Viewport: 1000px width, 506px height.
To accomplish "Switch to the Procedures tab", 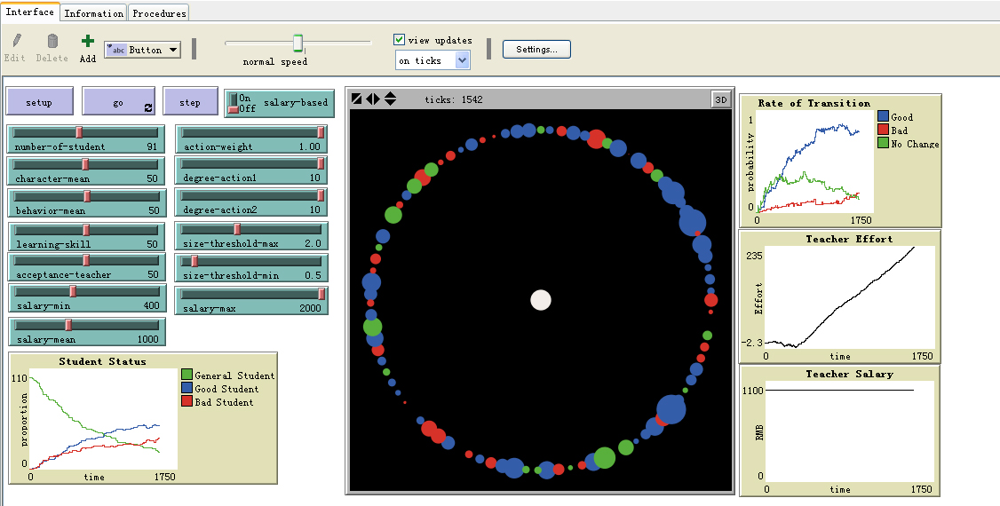I will (x=159, y=13).
